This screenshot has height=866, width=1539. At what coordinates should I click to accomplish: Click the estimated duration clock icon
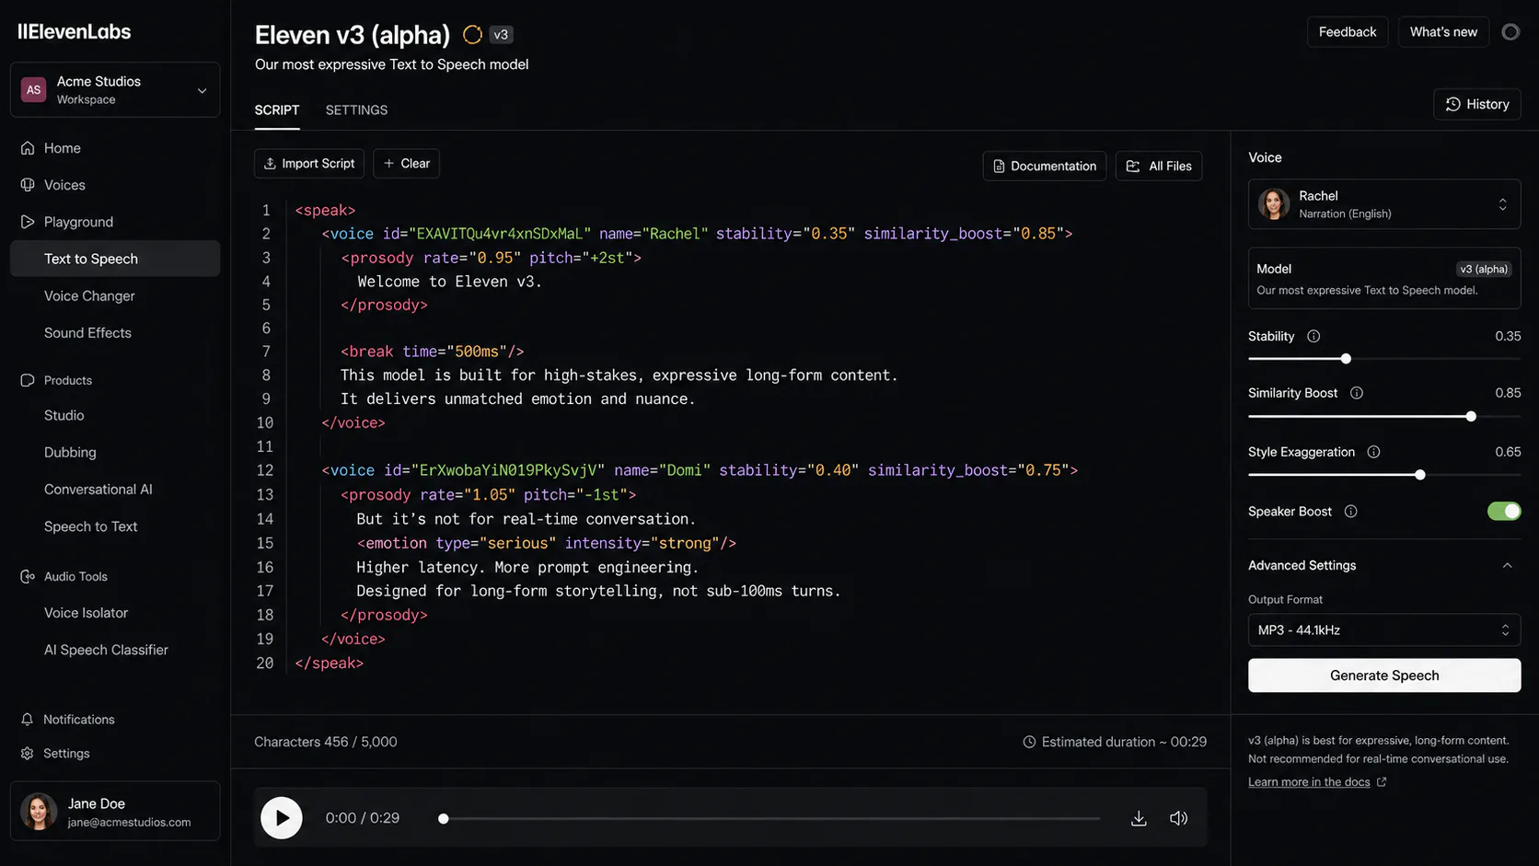coord(1029,742)
